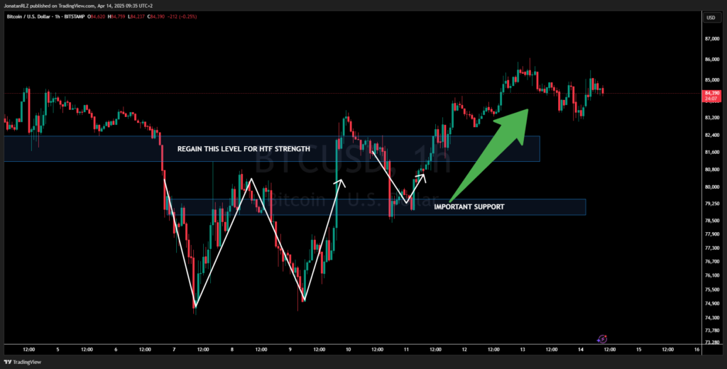Click date 16 on the time axis
This screenshot has width=727, height=369.
click(696, 349)
